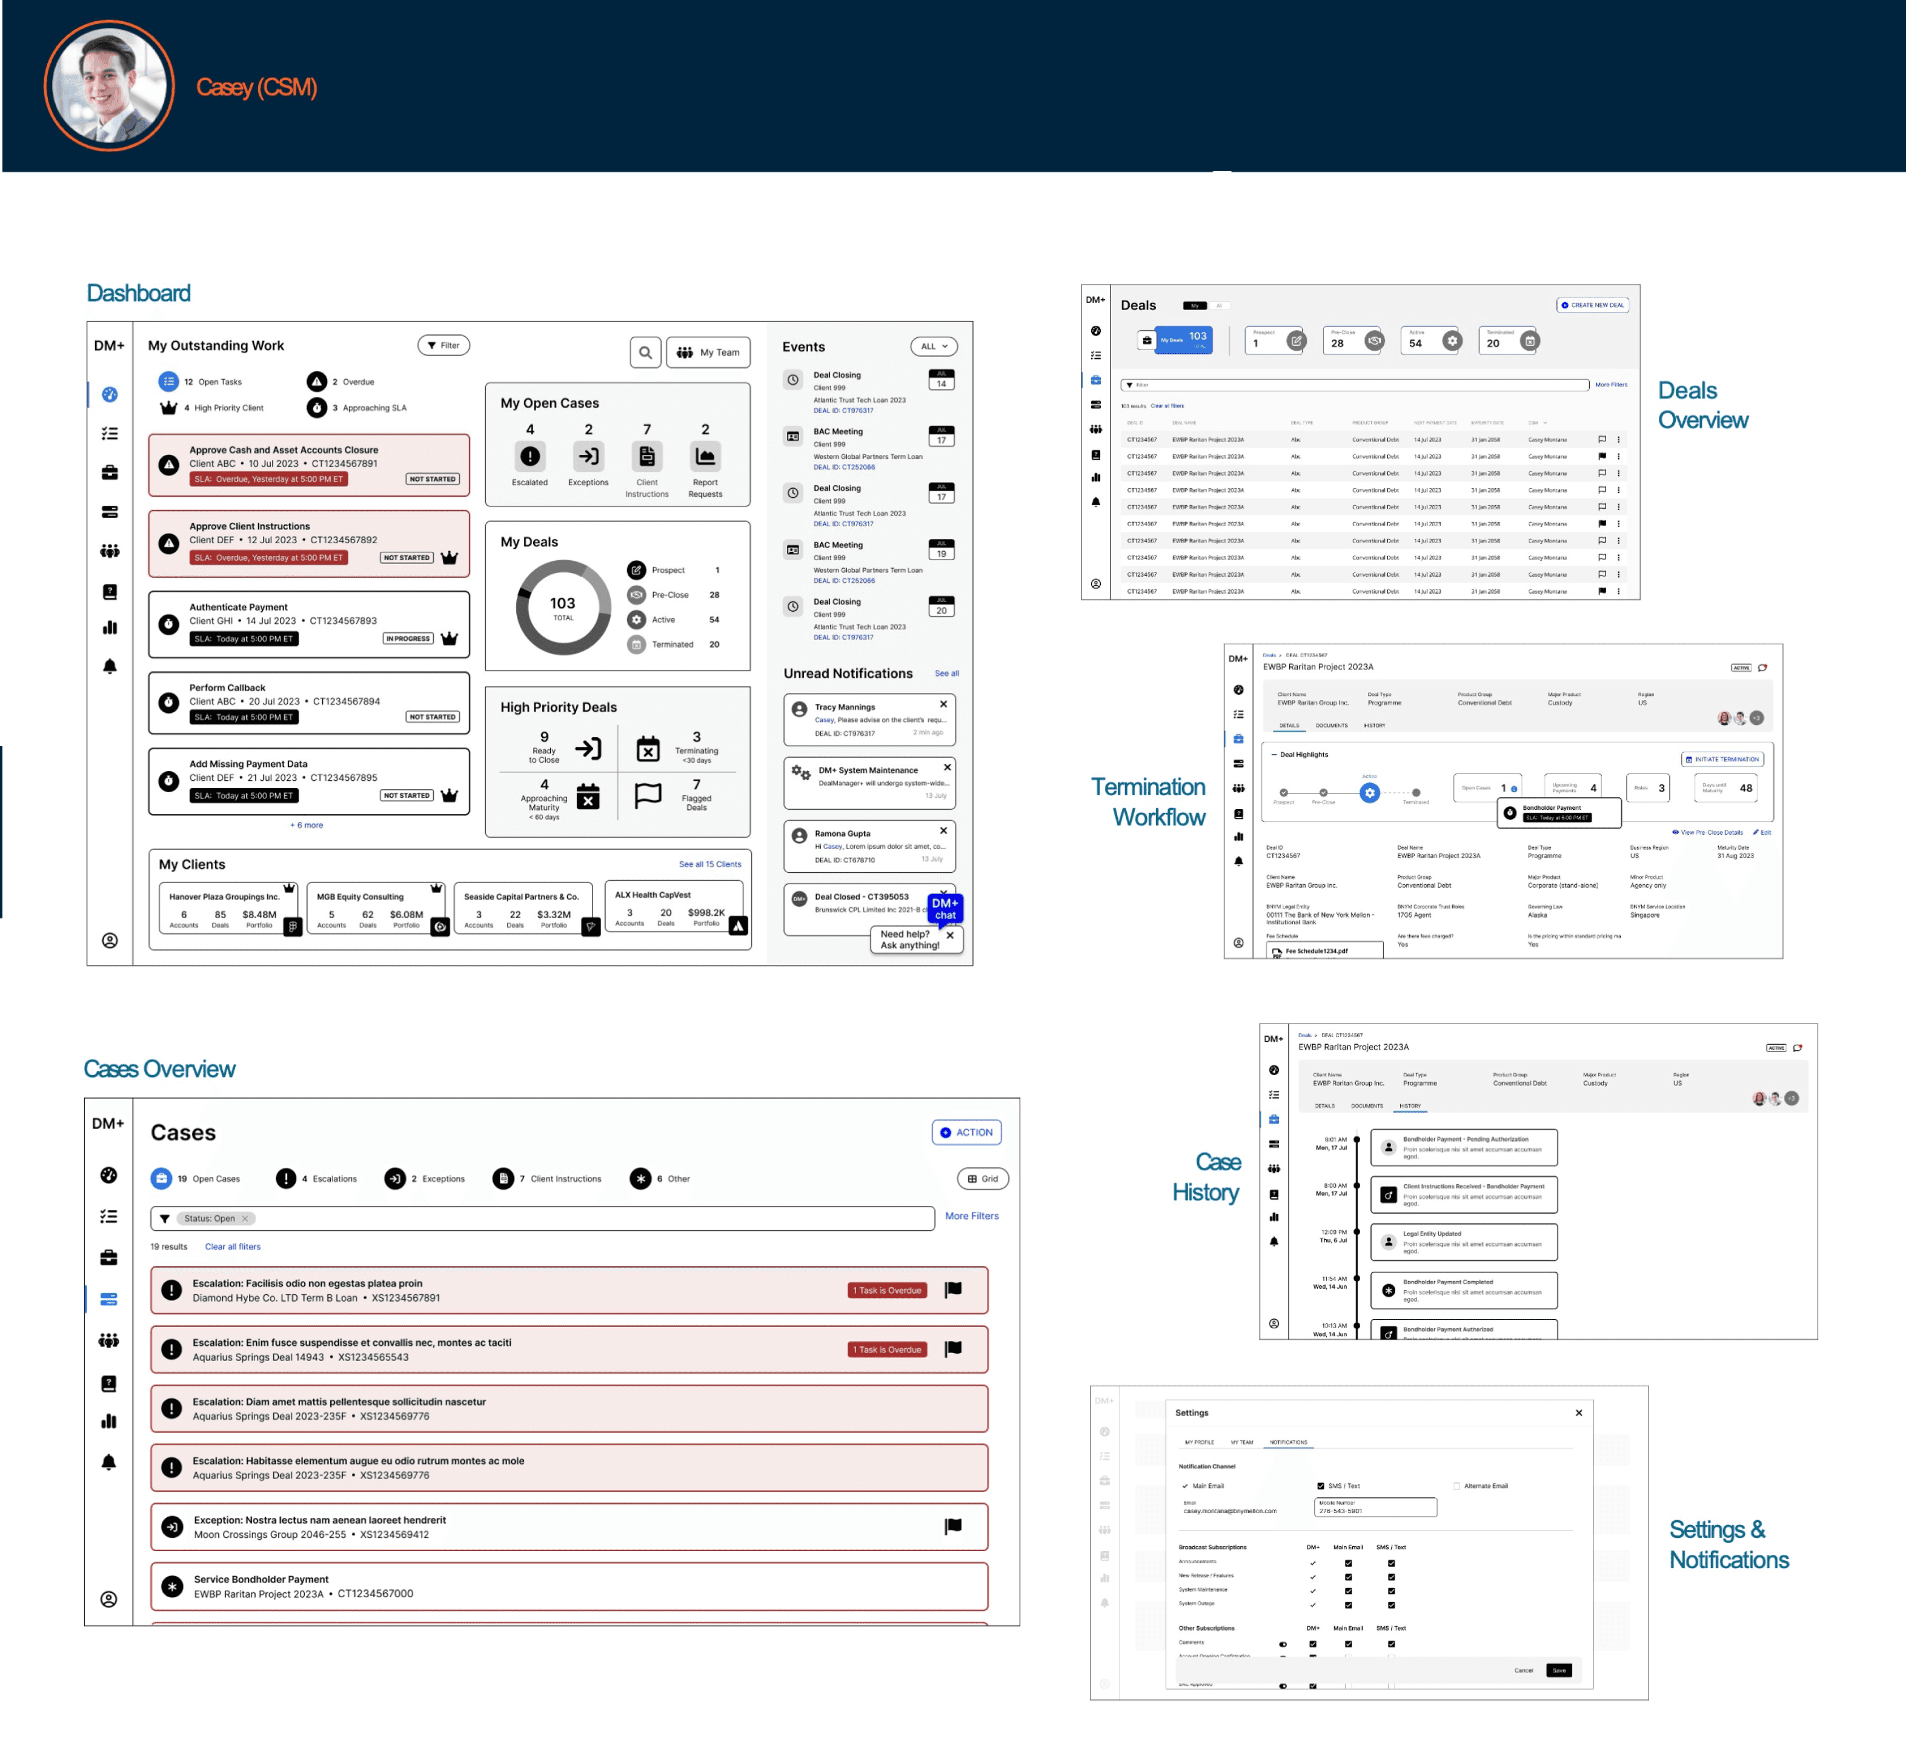Image resolution: width=1906 pixels, height=1748 pixels.
Task: Select the Active gear icon in Deals Overview
Action: [x=1452, y=340]
